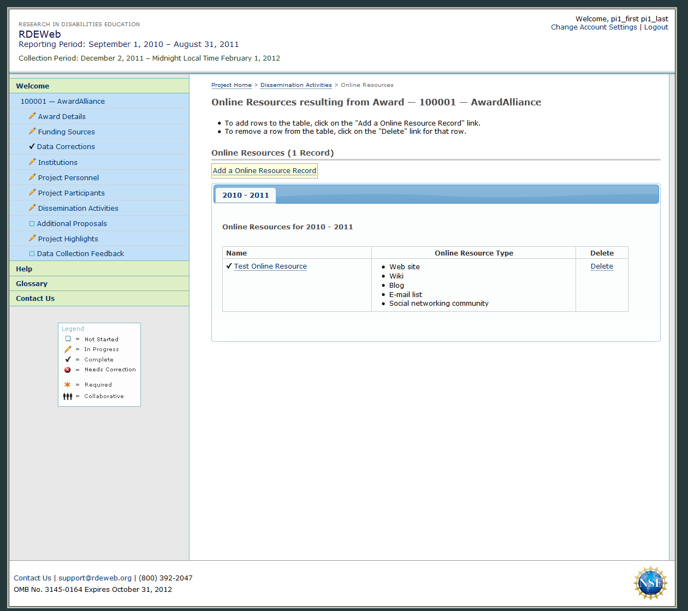Click the square icon beside Data Collection Feedback
The image size is (688, 611).
[32, 253]
